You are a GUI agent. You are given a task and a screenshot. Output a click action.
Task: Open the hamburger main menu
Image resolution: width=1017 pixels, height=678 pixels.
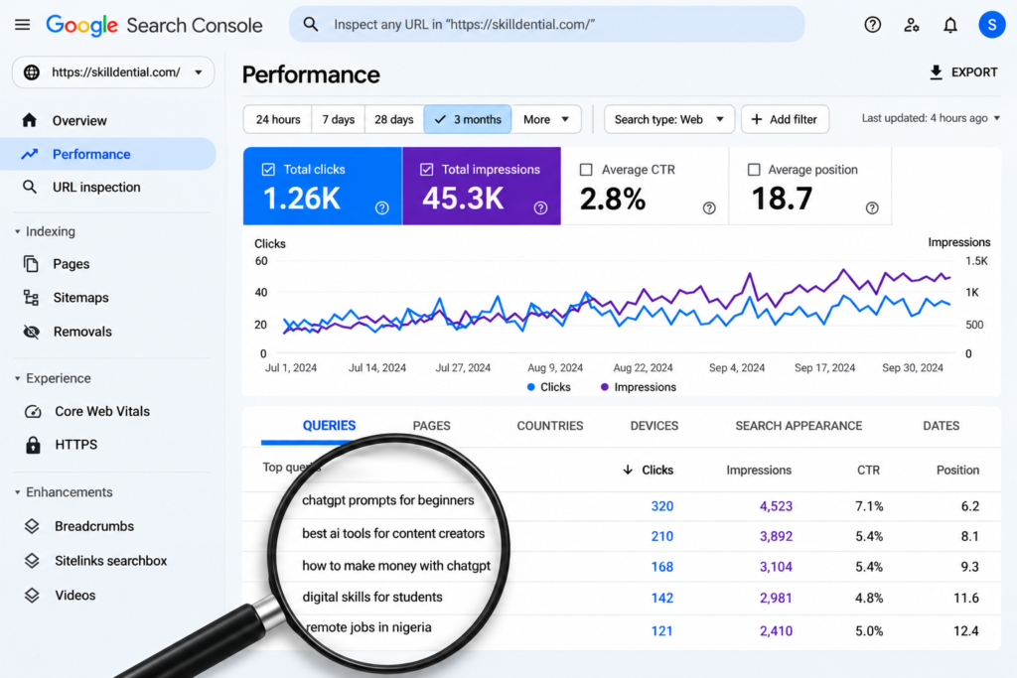(x=22, y=25)
